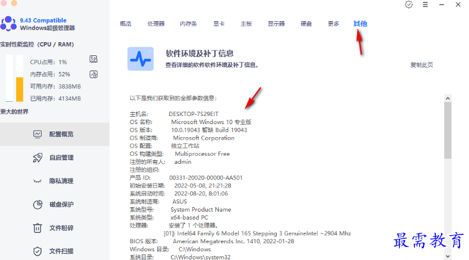
Task: Click the icon beside CPU占用 1%
Action: 94,59
